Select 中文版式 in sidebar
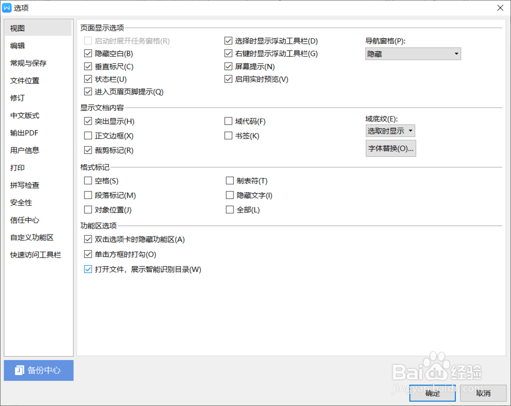This screenshot has width=511, height=406. coord(38,115)
